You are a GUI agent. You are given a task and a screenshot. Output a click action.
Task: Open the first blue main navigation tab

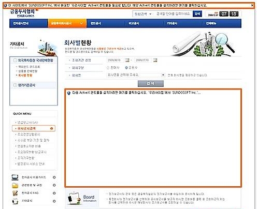28,23
